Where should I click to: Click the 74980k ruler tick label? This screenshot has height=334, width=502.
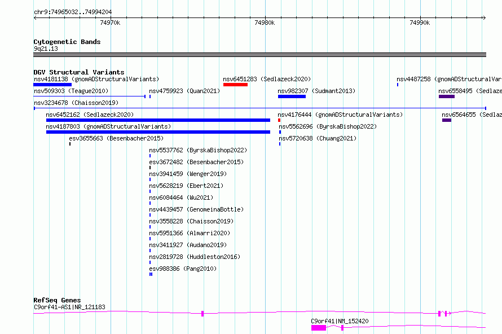click(265, 23)
